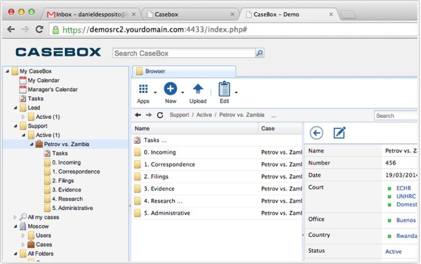Screen dimensions: 421x264
Task: Click the green padlock in the address bar
Action: pyautogui.click(x=56, y=30)
